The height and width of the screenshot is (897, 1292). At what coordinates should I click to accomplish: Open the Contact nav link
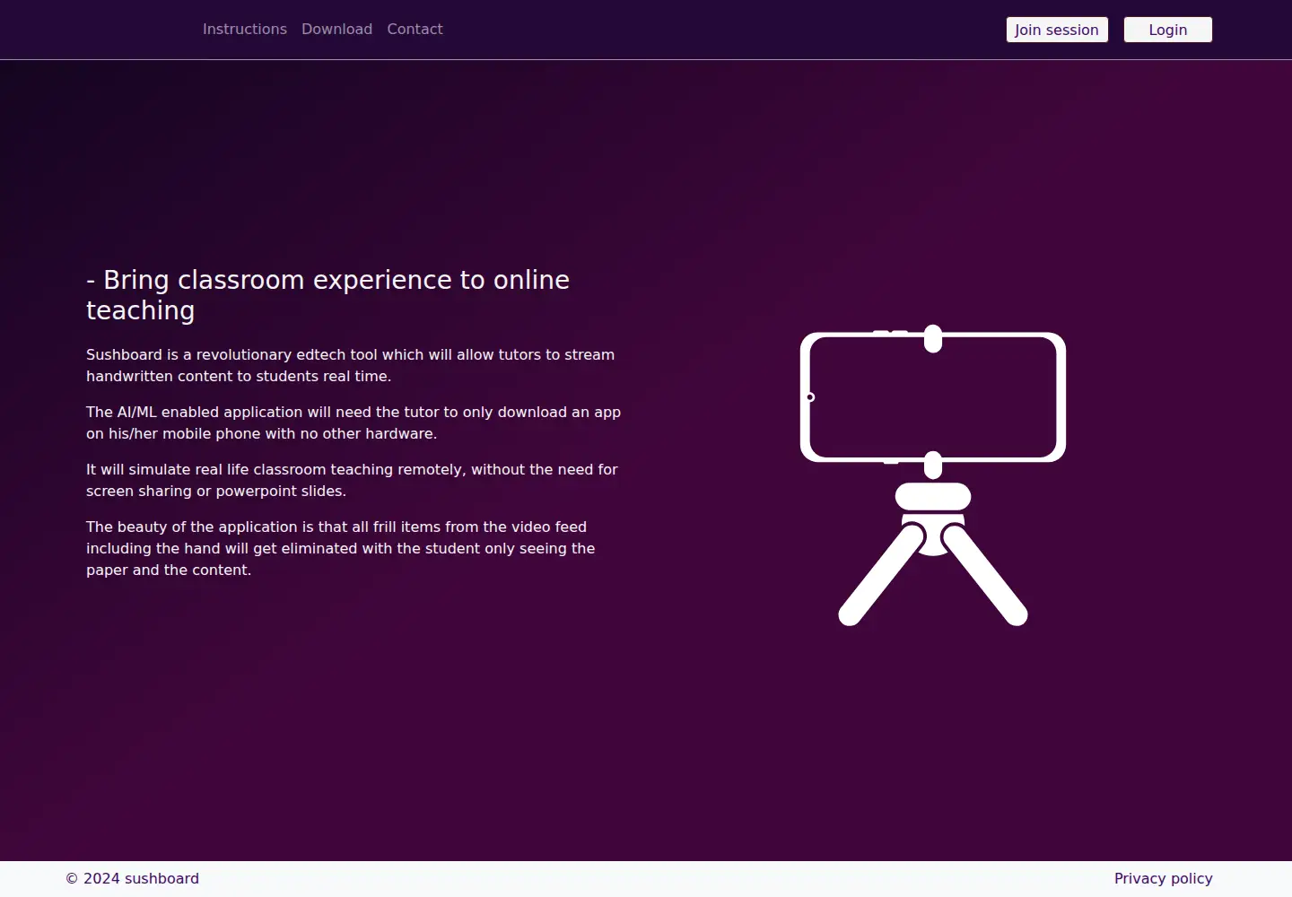(415, 30)
